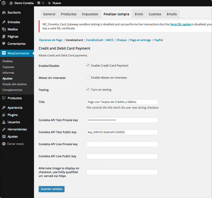Viewport: 212px width, 198px height.
Task: Open the Envío tab
Action: (x=139, y=14)
